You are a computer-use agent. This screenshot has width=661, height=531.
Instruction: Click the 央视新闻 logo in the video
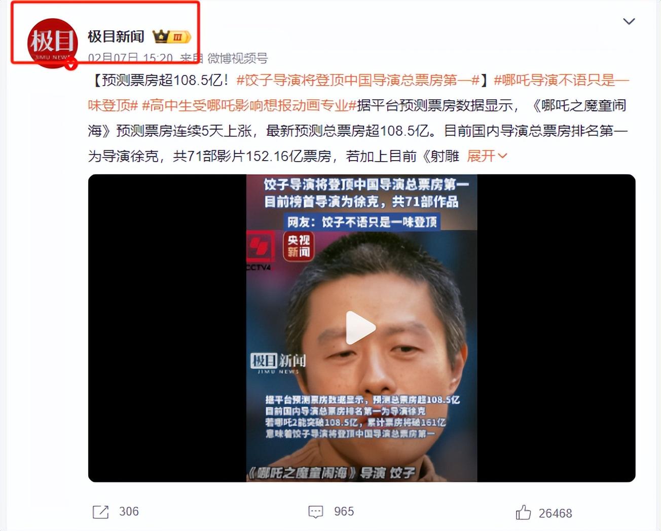point(298,246)
